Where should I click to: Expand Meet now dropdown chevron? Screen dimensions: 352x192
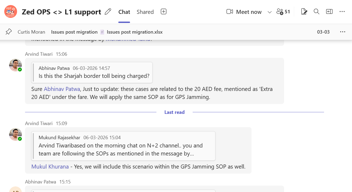coord(269,12)
